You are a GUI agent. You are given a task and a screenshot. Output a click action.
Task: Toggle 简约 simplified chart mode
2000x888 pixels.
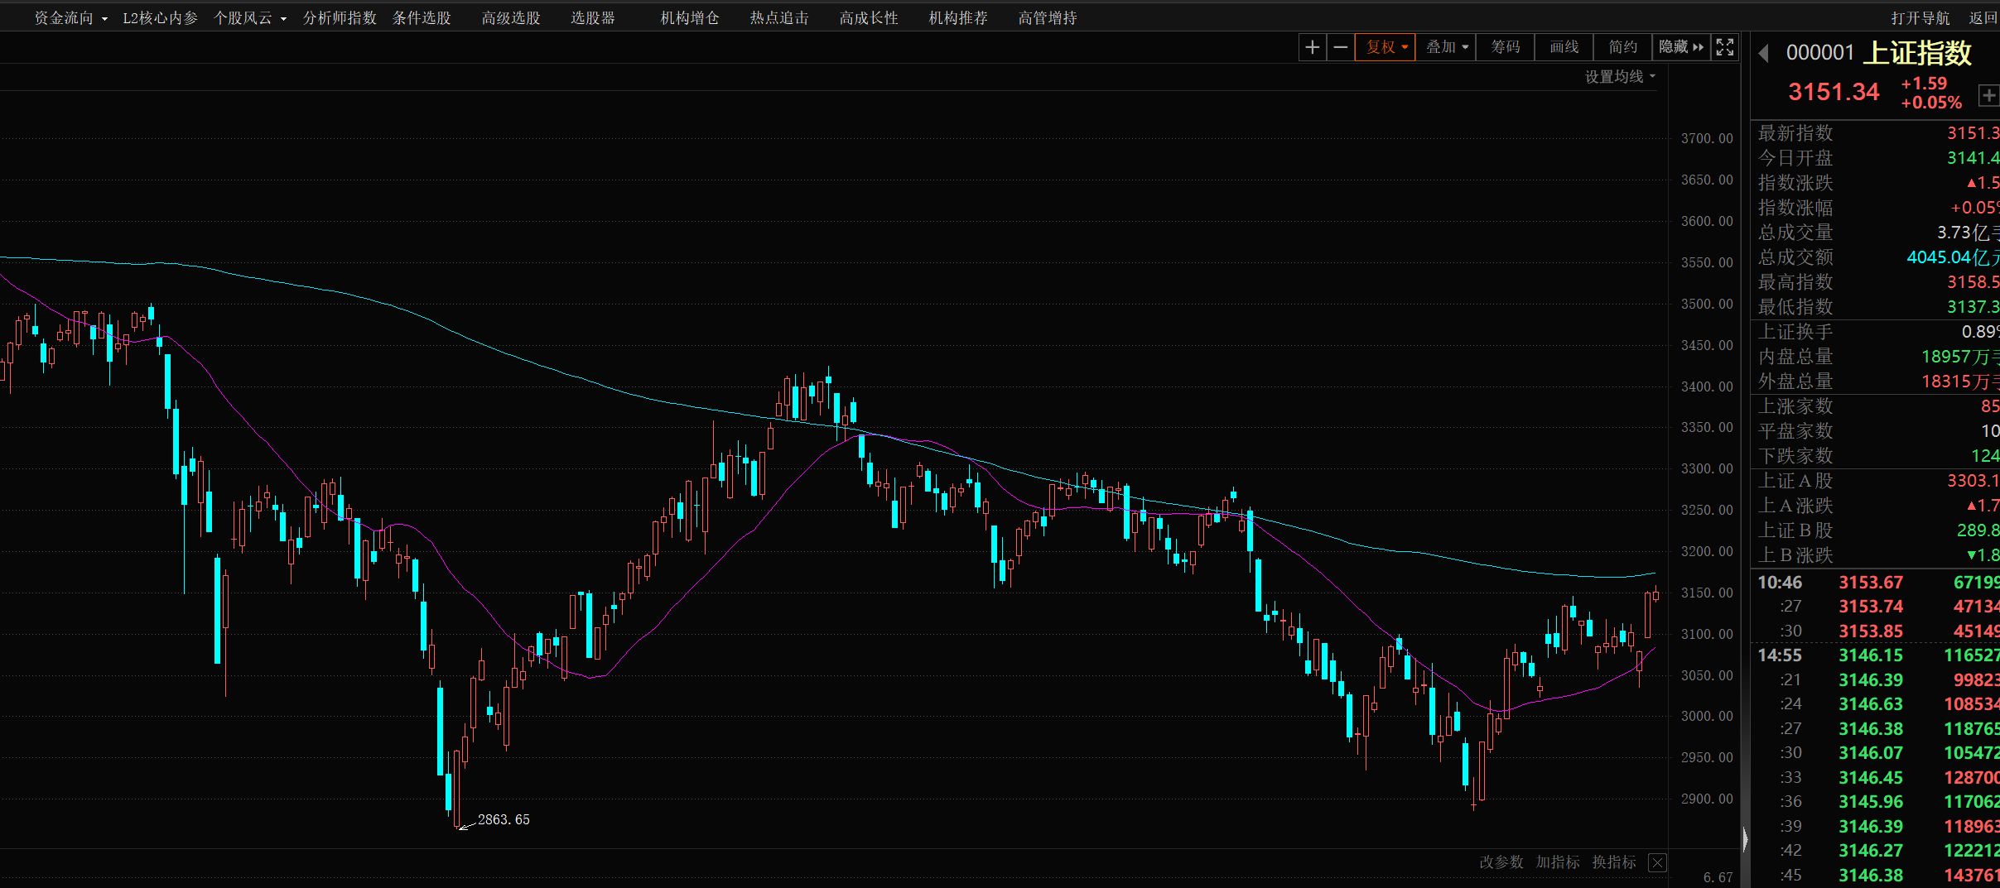coord(1622,47)
